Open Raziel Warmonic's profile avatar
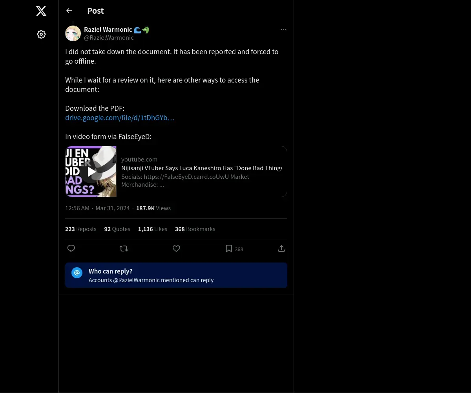Image resolution: width=471 pixels, height=393 pixels. pos(73,33)
